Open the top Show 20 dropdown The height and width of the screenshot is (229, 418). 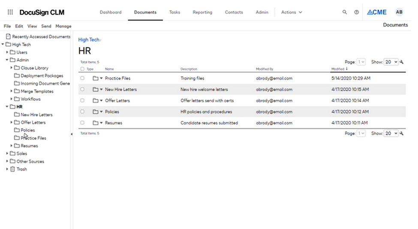pos(391,62)
